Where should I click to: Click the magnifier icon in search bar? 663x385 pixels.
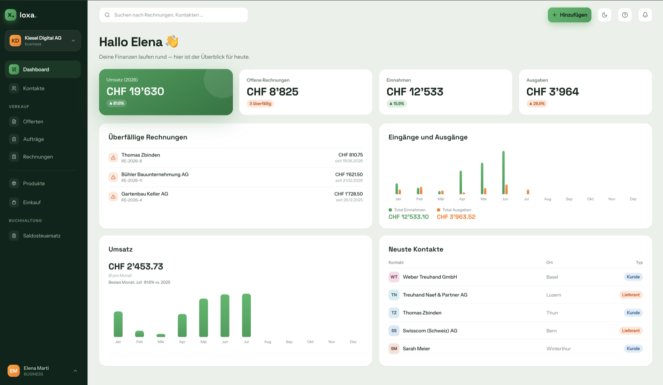(x=107, y=15)
